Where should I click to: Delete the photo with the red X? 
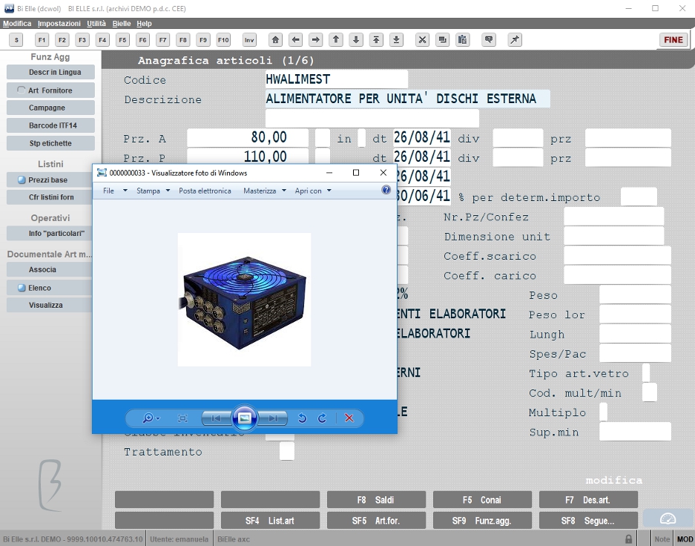tap(349, 418)
